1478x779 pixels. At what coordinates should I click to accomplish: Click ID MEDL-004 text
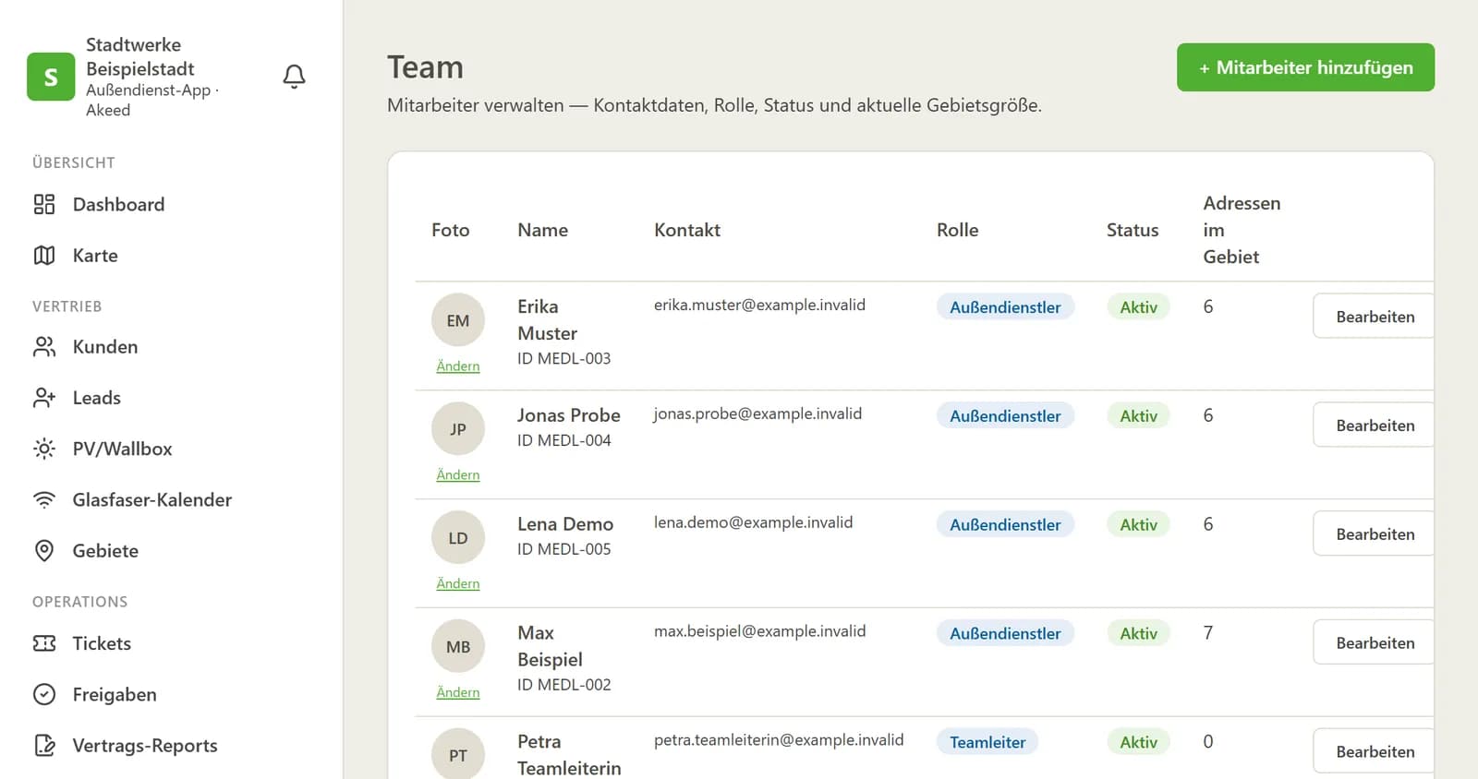[563, 440]
